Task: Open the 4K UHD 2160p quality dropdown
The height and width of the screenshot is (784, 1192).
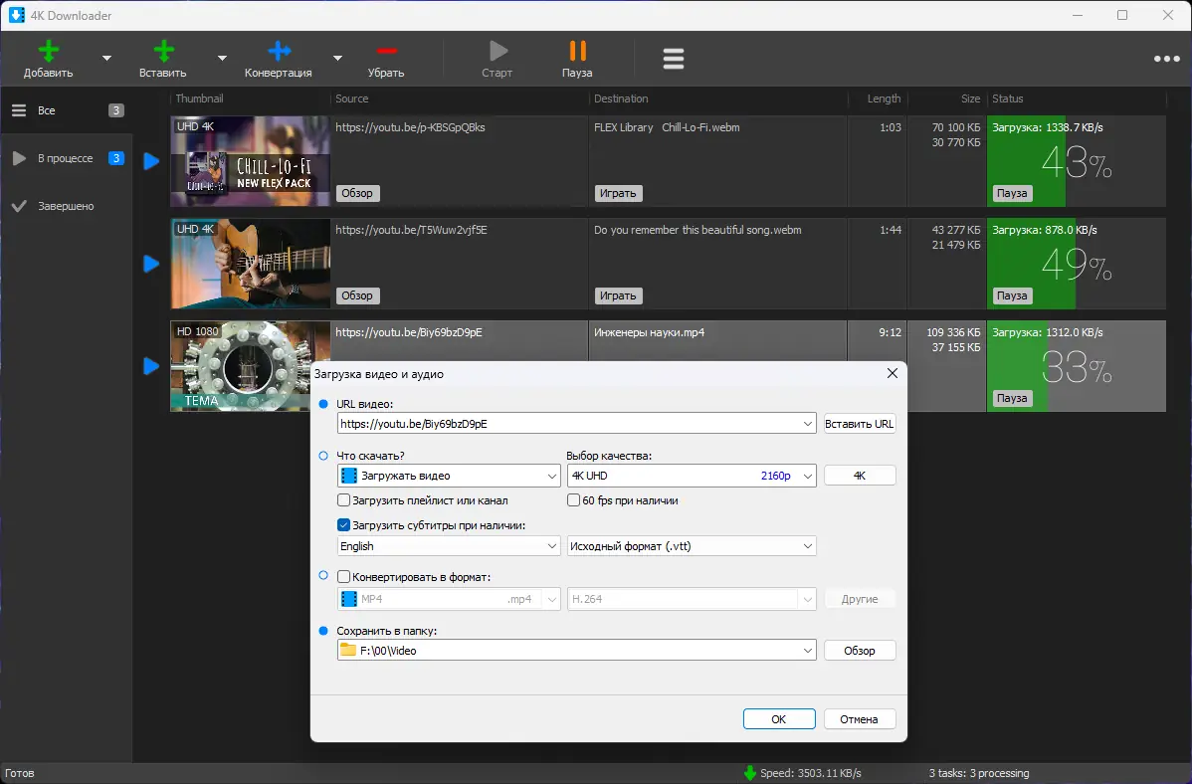Action: 807,476
